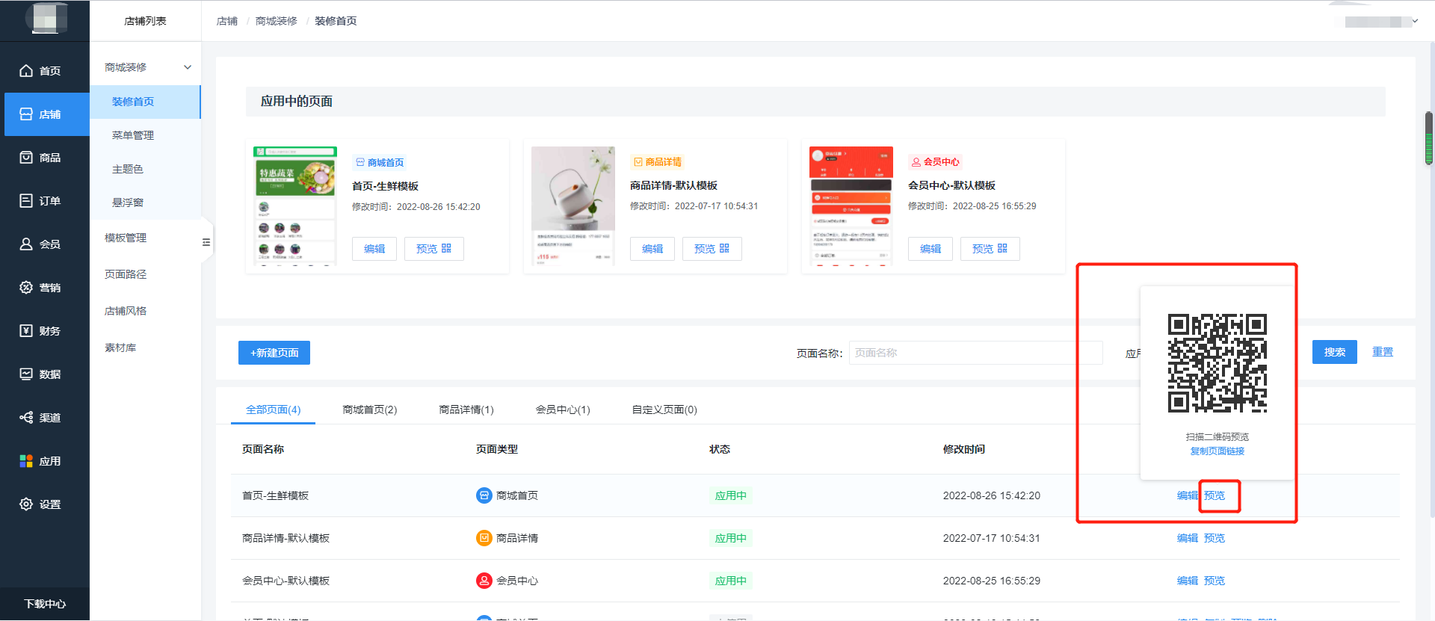
Task: Click the 店铺 breadcrumb link
Action: pos(227,21)
